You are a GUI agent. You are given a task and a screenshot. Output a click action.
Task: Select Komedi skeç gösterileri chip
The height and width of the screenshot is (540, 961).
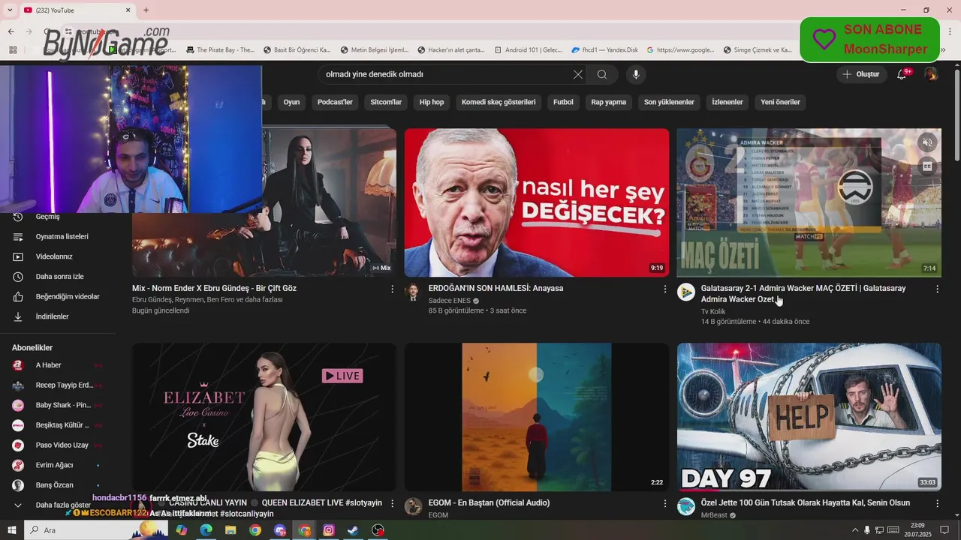point(499,102)
